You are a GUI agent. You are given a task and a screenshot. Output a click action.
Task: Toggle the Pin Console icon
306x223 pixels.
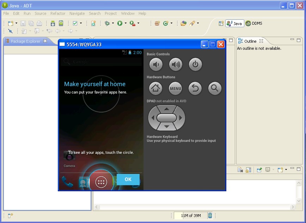[259, 170]
